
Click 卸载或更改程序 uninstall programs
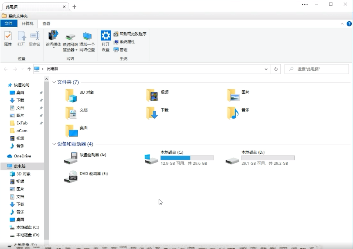[x=130, y=34]
